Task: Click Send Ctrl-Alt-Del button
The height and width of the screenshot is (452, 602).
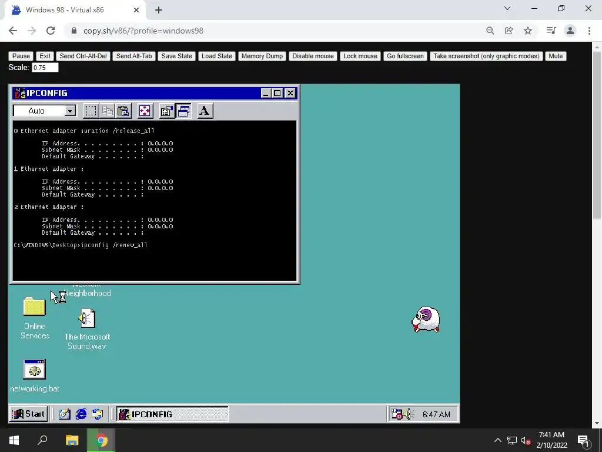Action: 83,56
